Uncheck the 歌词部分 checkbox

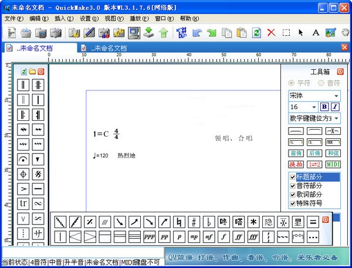click(x=293, y=195)
